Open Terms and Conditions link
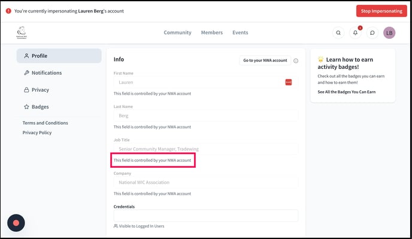 pyautogui.click(x=45, y=123)
